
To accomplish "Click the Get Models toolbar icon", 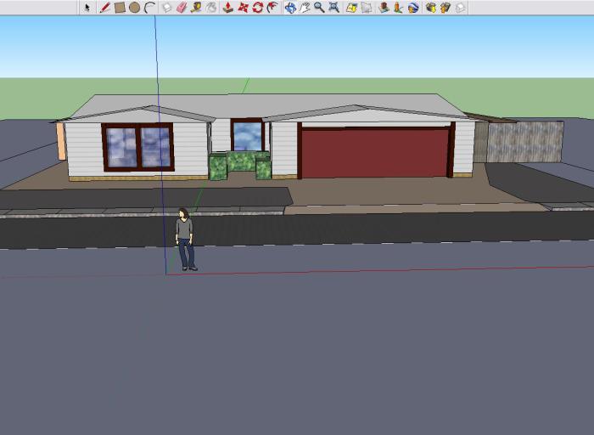I will click(x=430, y=8).
